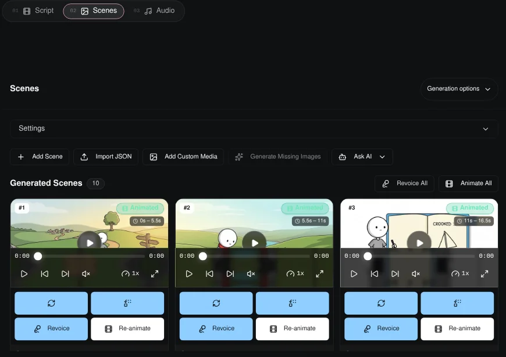Viewport: 506px width, 357px height.
Task: Click scene #1 selection-box icon button
Action: [x=127, y=303]
